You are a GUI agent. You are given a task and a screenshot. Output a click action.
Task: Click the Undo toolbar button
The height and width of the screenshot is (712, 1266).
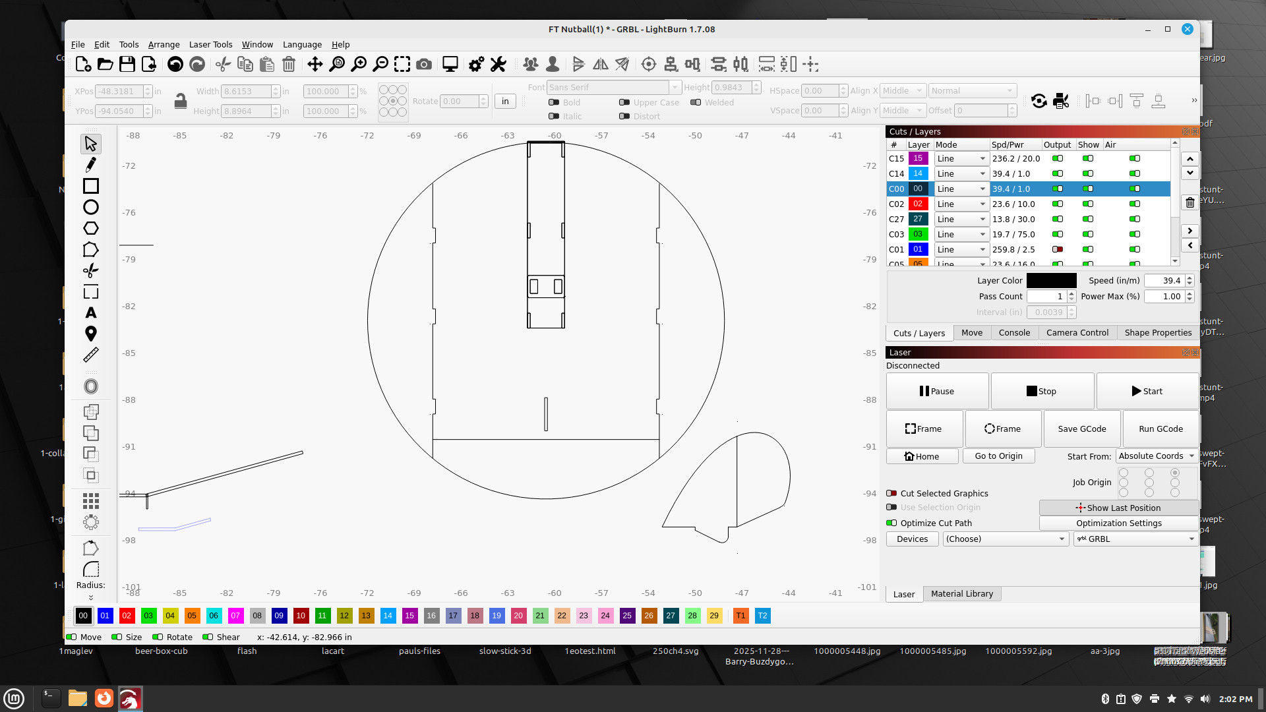coord(175,64)
